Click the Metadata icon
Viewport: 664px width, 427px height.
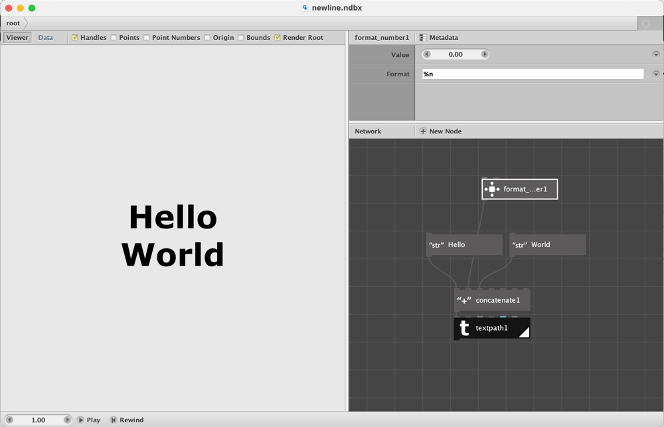point(423,38)
